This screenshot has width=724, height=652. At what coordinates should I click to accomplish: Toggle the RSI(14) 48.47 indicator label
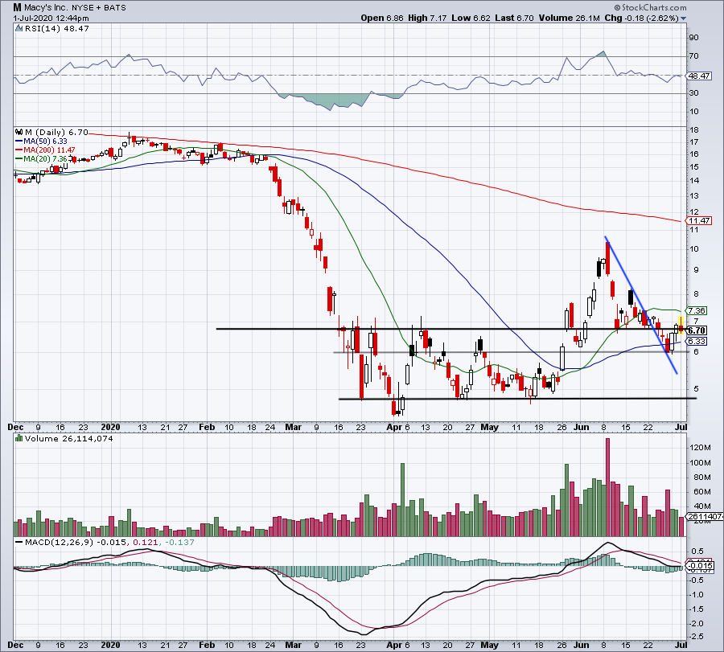[x=56, y=27]
